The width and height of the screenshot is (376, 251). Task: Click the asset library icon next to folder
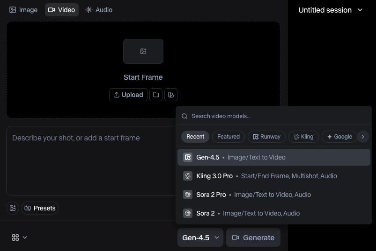(x=171, y=95)
